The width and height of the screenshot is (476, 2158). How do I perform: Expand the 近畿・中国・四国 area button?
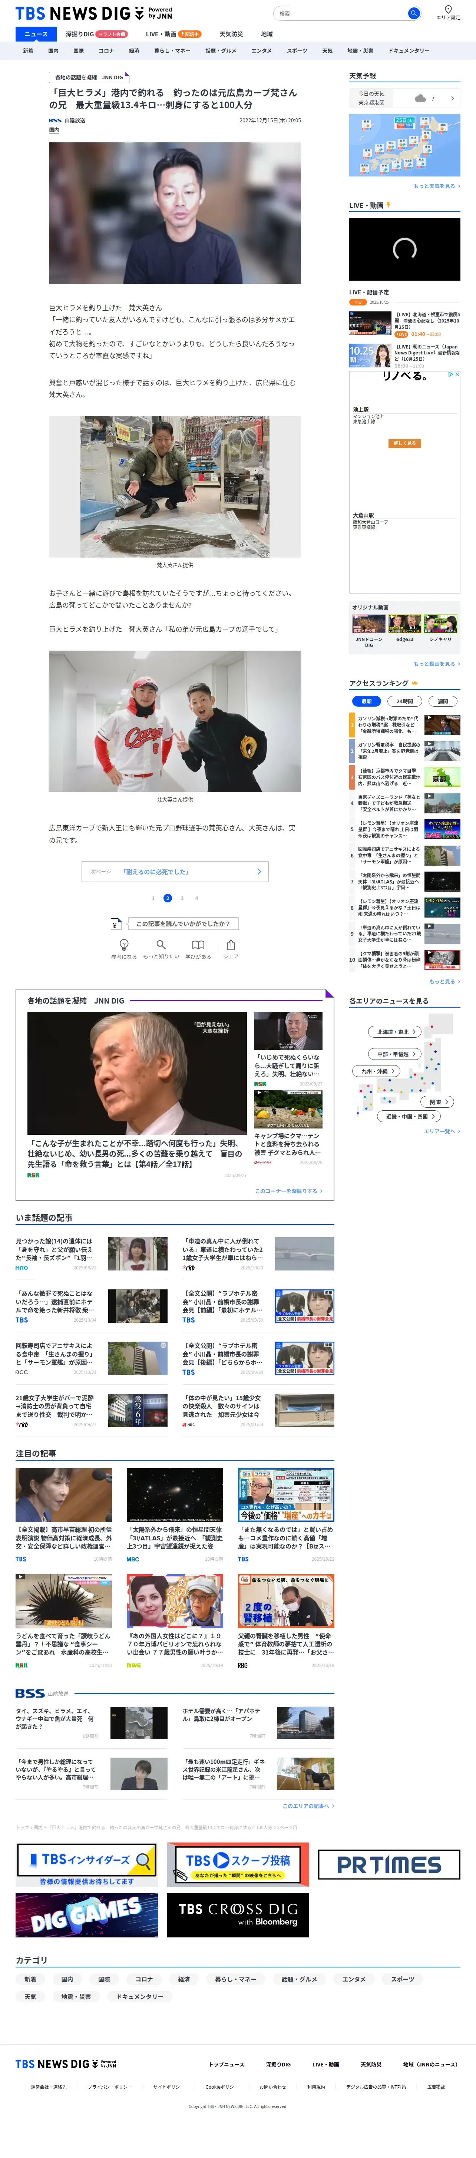pyautogui.click(x=409, y=1116)
